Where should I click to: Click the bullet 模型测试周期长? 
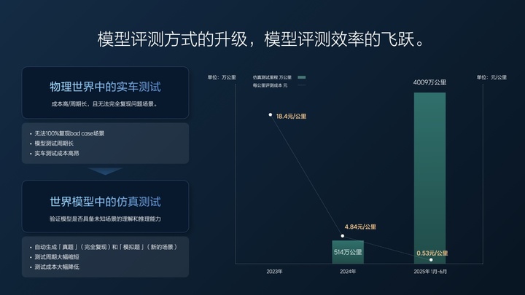54,143
